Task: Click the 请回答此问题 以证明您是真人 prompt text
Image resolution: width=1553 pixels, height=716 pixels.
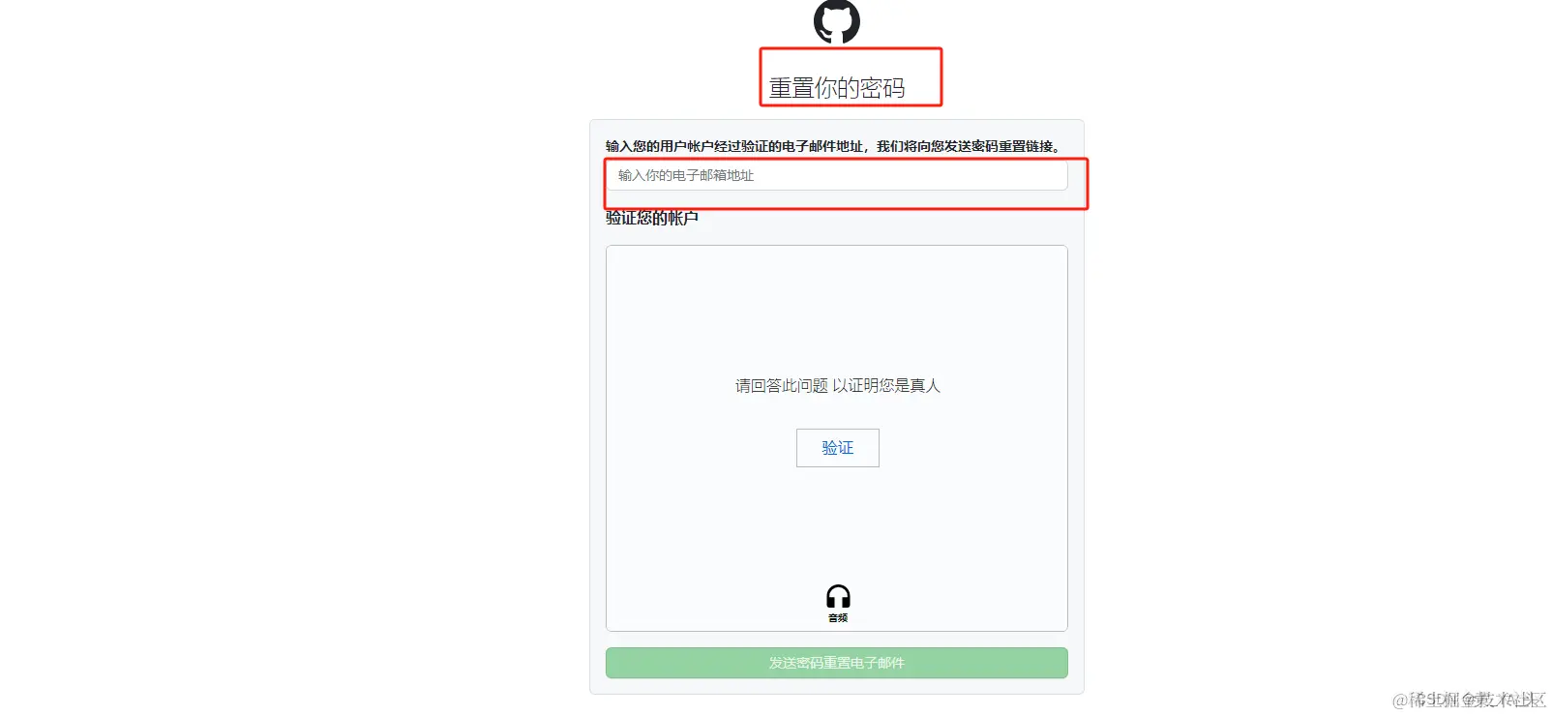Action: pyautogui.click(x=838, y=385)
